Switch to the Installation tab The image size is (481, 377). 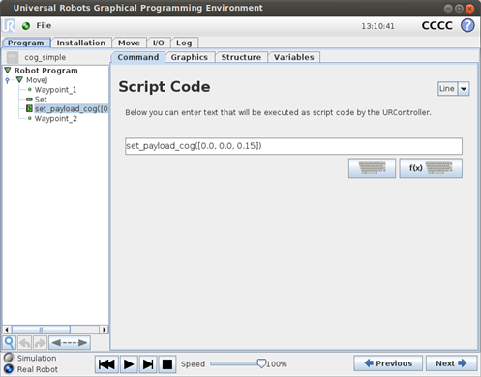[81, 43]
